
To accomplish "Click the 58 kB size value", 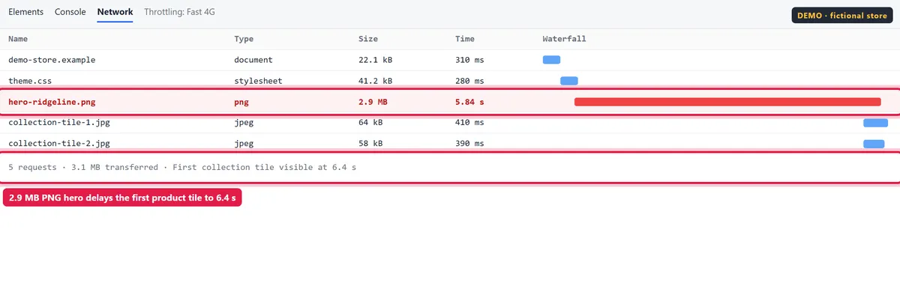I will (370, 143).
